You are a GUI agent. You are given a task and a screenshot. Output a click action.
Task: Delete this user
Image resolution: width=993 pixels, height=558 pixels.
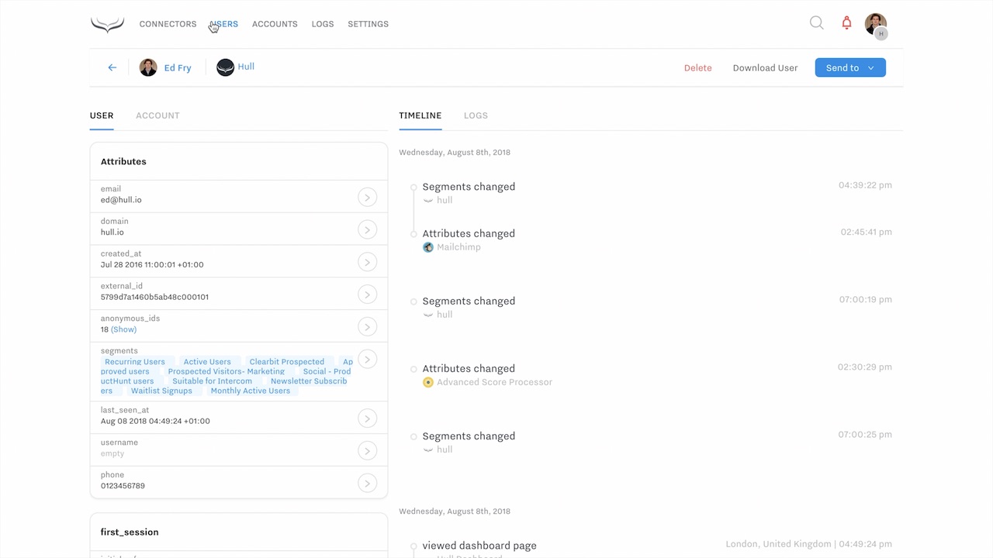click(x=697, y=68)
